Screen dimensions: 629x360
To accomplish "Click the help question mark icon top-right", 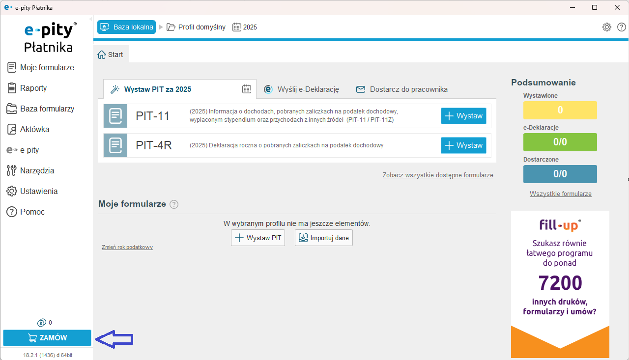I will point(622,27).
